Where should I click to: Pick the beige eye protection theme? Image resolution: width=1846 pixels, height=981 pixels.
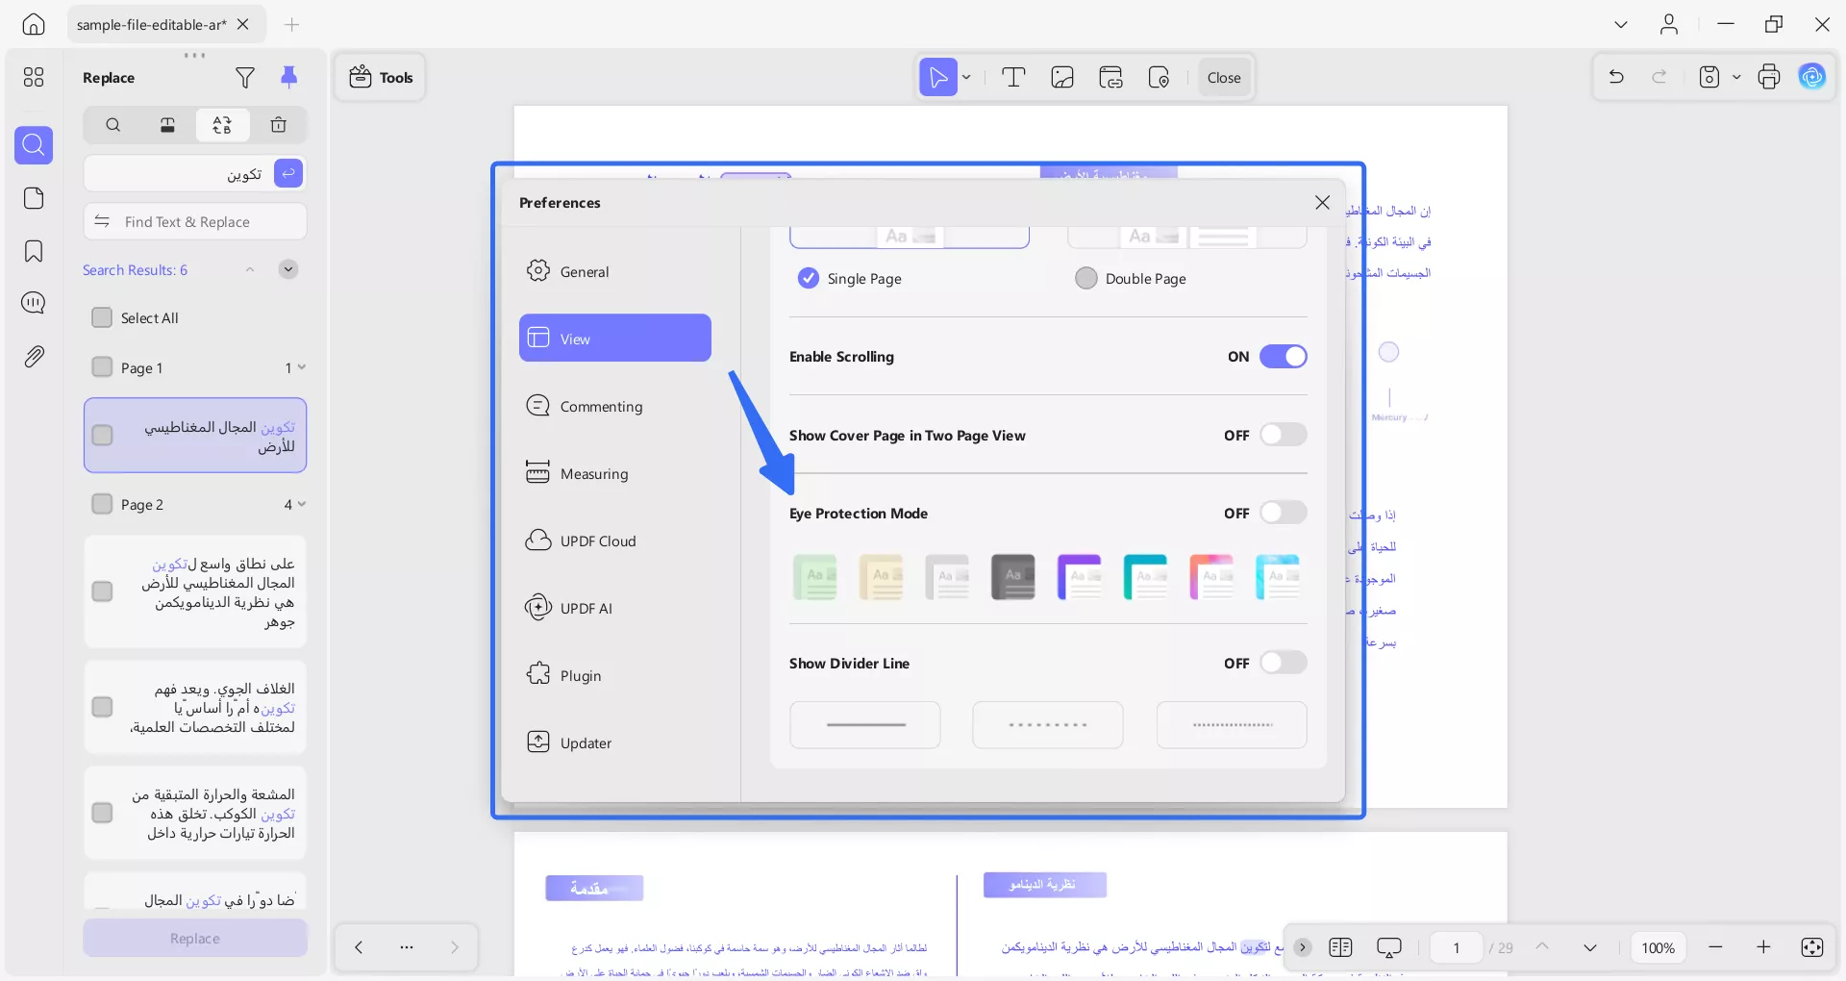(x=881, y=577)
